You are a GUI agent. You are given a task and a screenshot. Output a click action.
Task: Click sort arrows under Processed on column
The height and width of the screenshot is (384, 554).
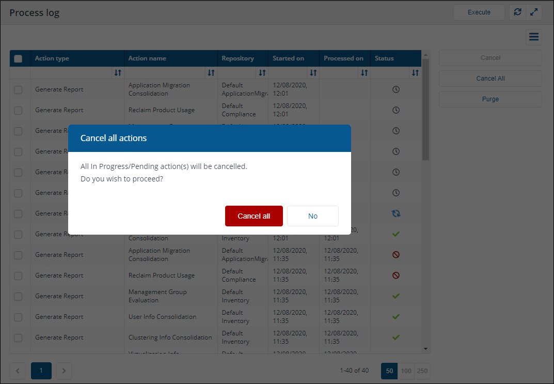tap(364, 73)
